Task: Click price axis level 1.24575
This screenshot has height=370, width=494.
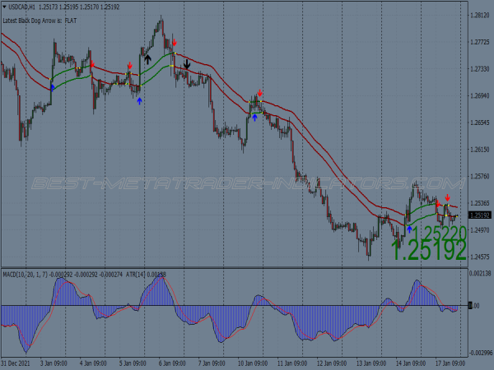Action: 480,257
